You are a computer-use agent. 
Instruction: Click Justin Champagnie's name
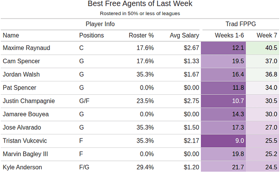pos(29,101)
